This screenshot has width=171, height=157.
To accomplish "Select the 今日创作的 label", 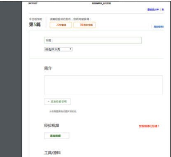I will tap(35, 19).
